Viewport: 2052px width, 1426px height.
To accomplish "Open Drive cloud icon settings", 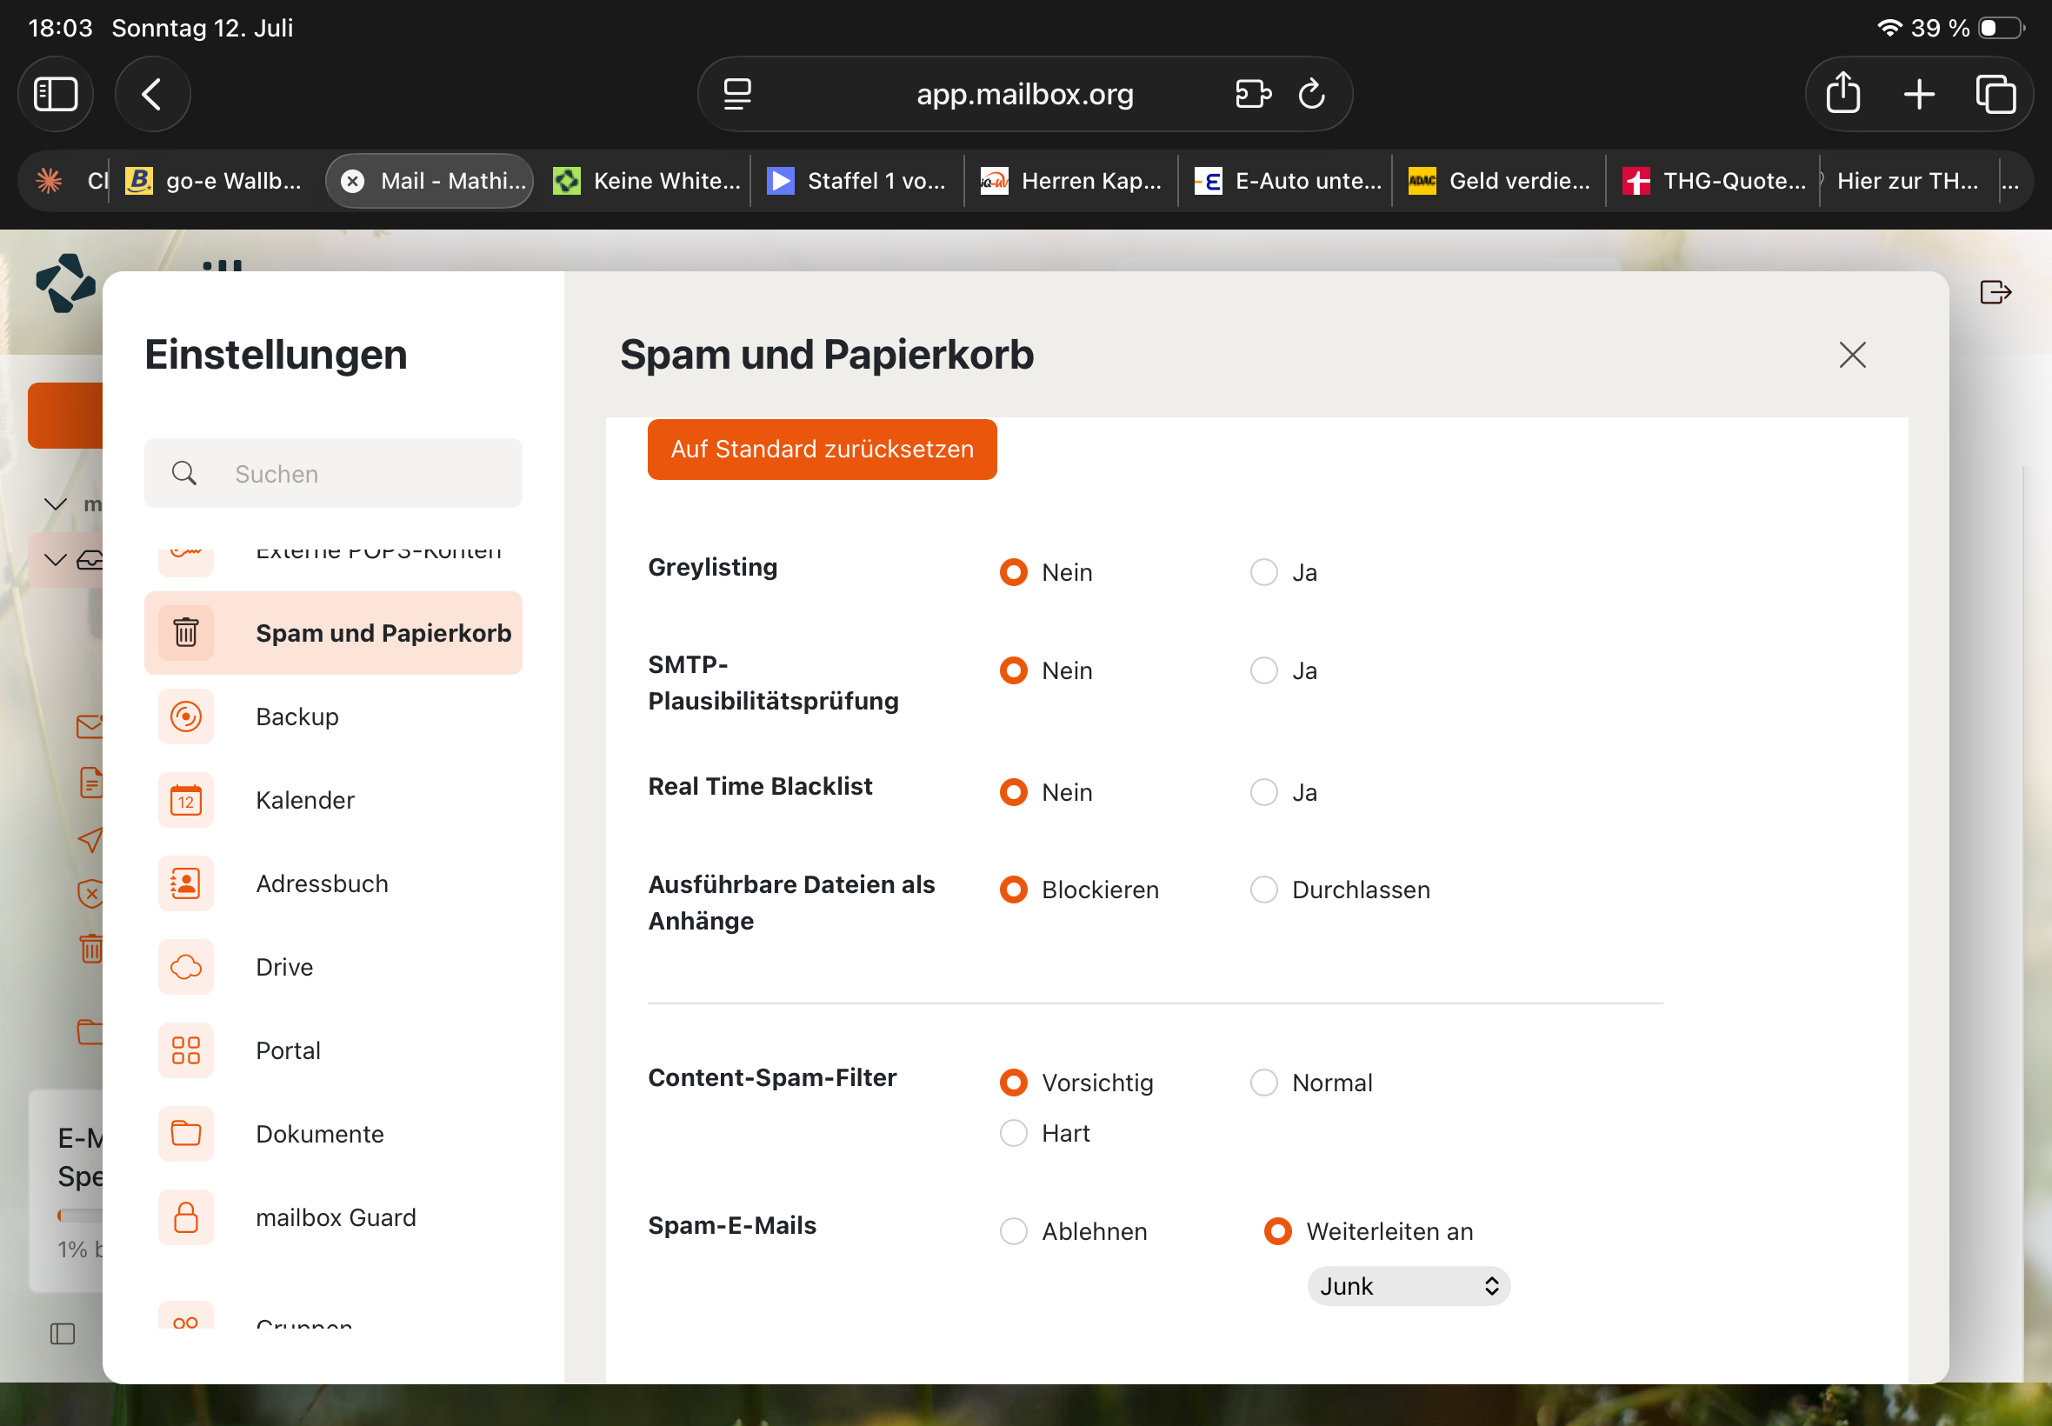I will (186, 967).
